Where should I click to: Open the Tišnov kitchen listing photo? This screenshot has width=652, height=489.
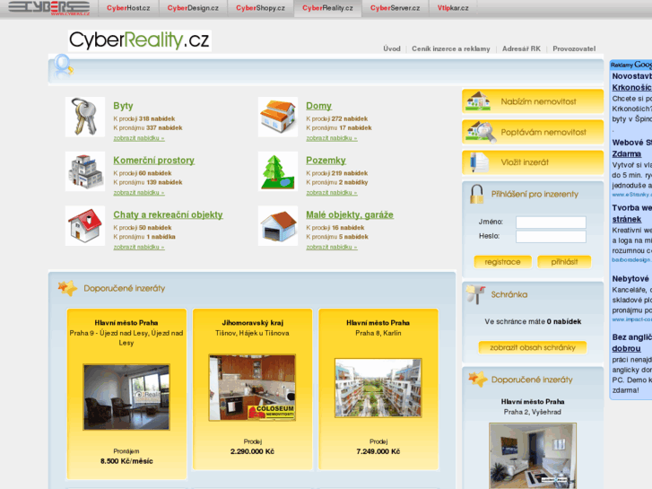point(252,388)
